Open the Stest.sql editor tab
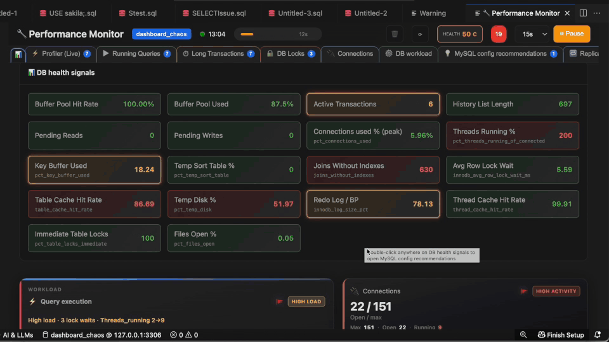 138,13
